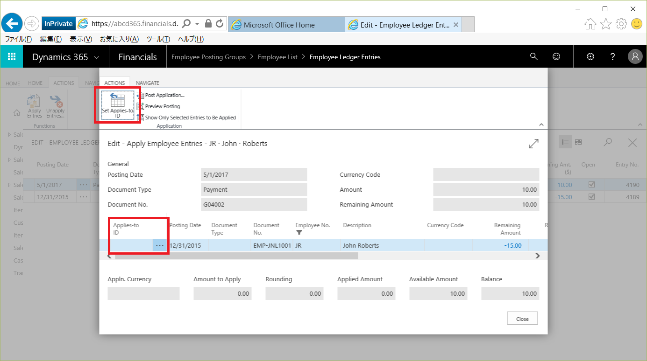Click the Currency Code field in General
Image resolution: width=647 pixels, height=361 pixels.
(x=486, y=175)
